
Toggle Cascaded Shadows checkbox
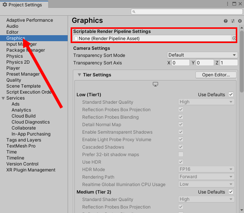point(181,147)
